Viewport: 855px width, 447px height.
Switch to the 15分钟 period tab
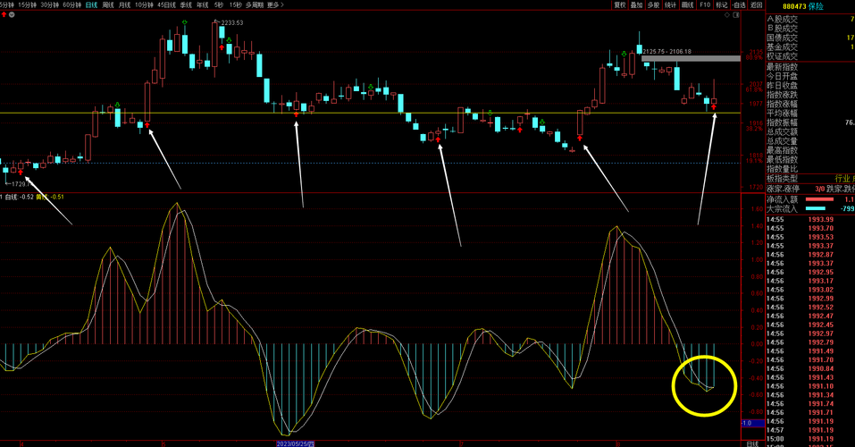(x=28, y=4)
